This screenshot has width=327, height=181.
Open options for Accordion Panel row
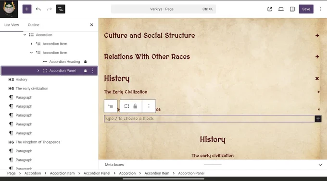93,70
